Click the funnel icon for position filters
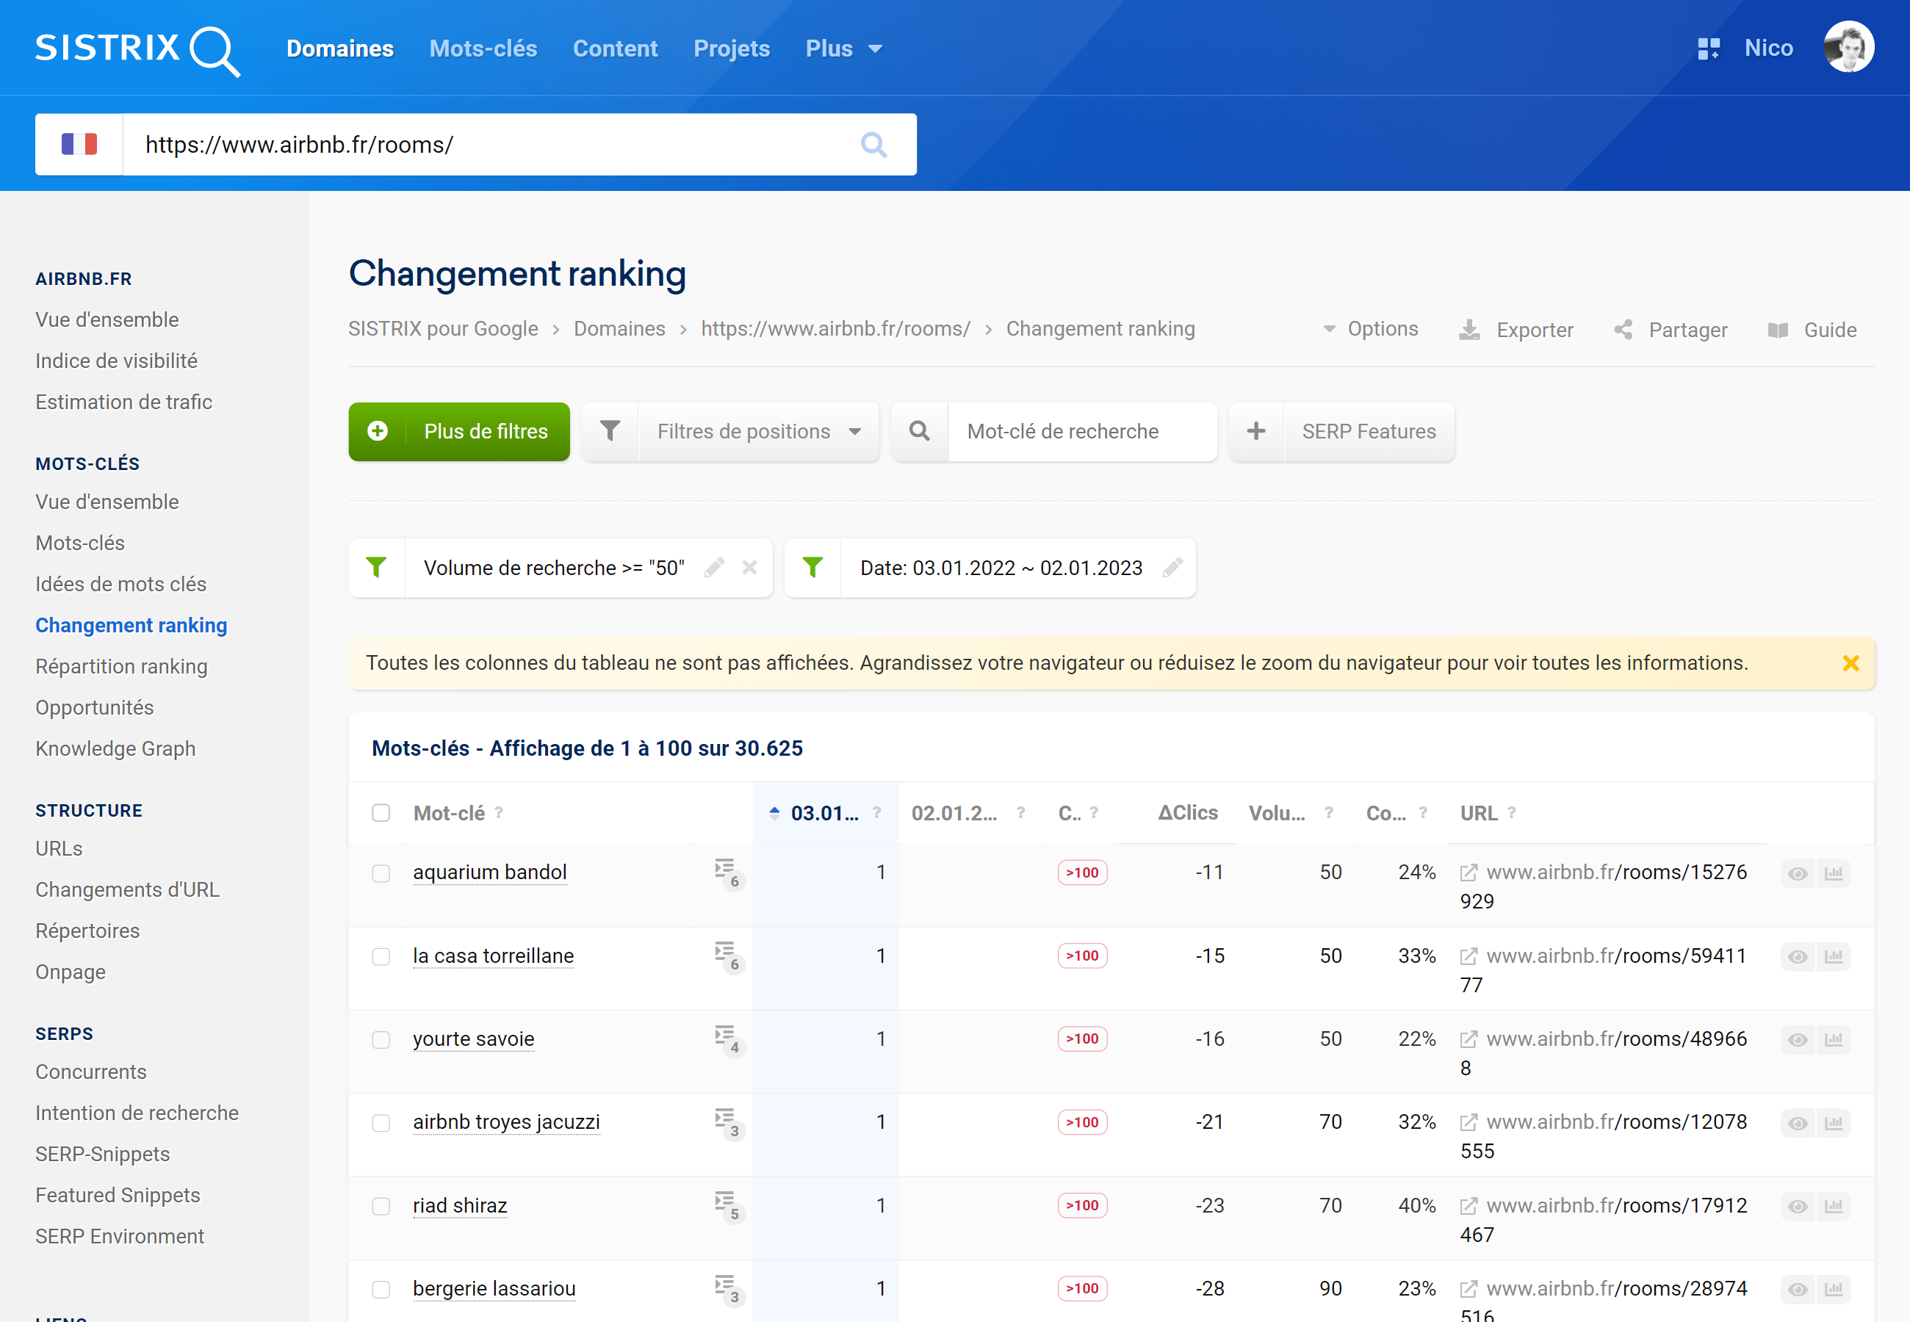The height and width of the screenshot is (1322, 1910). [610, 432]
